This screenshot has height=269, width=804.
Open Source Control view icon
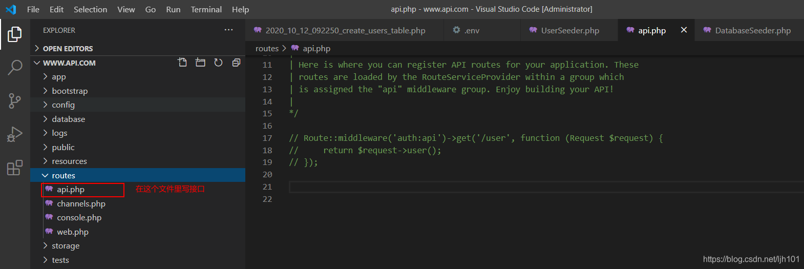coord(15,101)
